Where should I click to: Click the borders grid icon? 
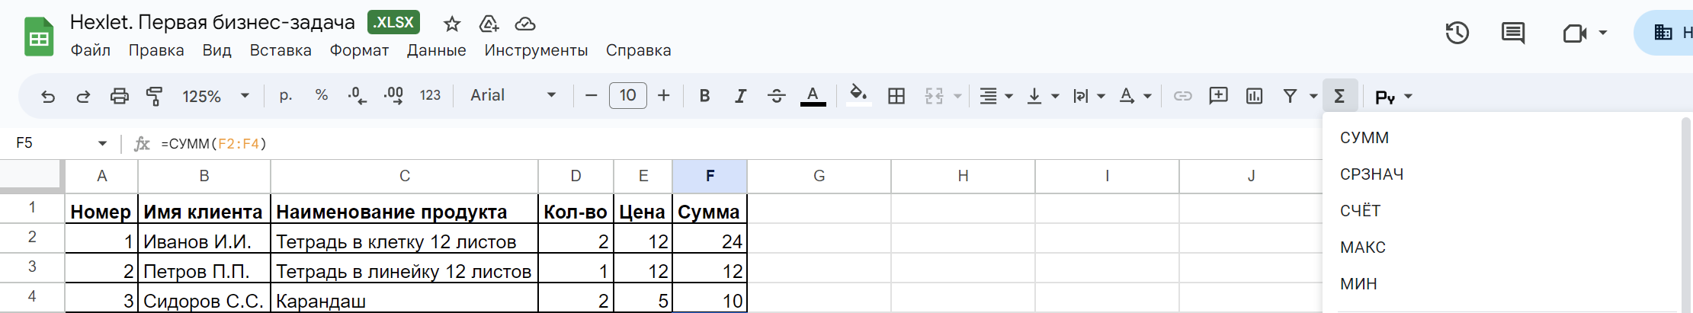[x=896, y=96]
